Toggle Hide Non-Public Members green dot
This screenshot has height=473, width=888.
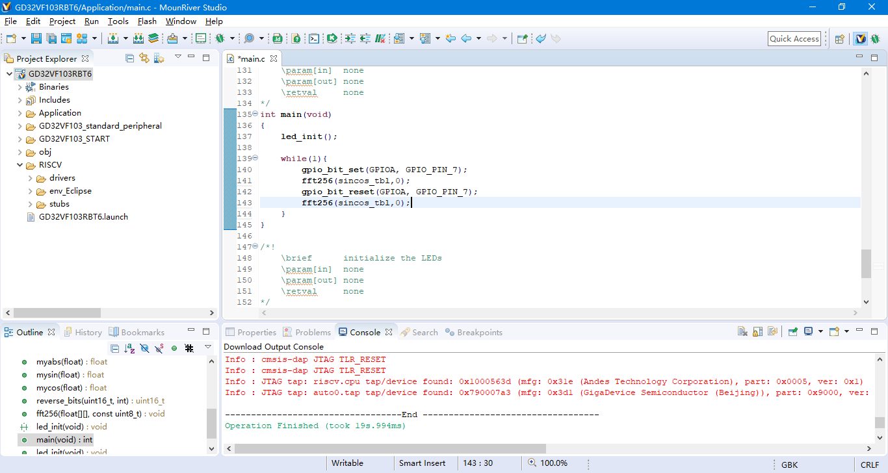pyautogui.click(x=174, y=348)
